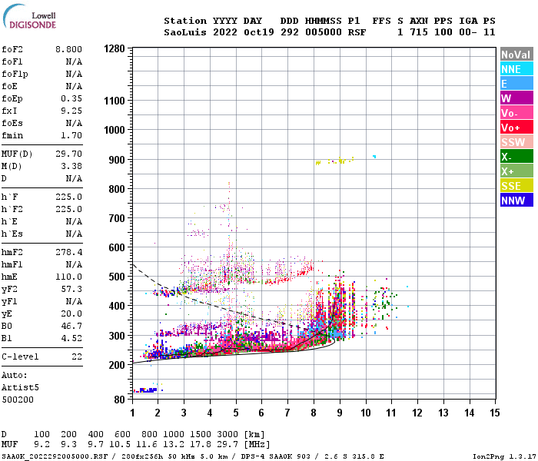Select the E blue legend swatch

coord(516,84)
